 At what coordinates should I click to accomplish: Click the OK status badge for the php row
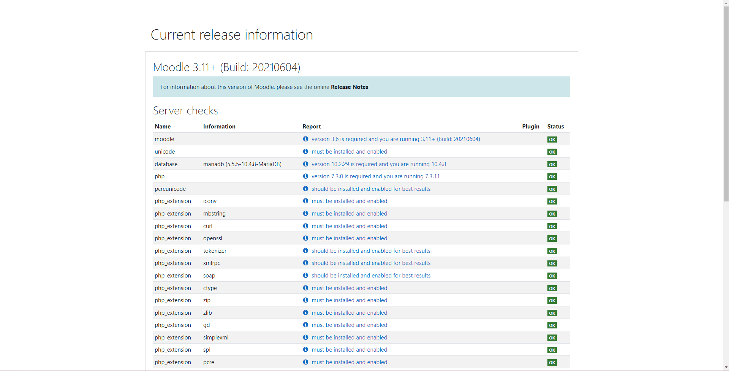pos(552,177)
